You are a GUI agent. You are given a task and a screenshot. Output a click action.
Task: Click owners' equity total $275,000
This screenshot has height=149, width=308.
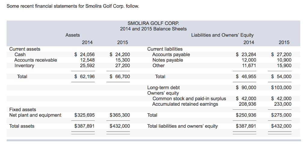tap(281, 115)
